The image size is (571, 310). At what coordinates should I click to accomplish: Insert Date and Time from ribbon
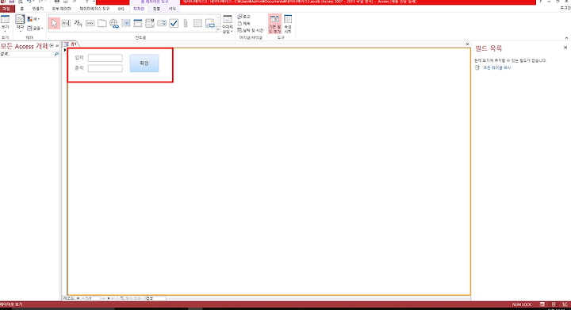[250, 31]
